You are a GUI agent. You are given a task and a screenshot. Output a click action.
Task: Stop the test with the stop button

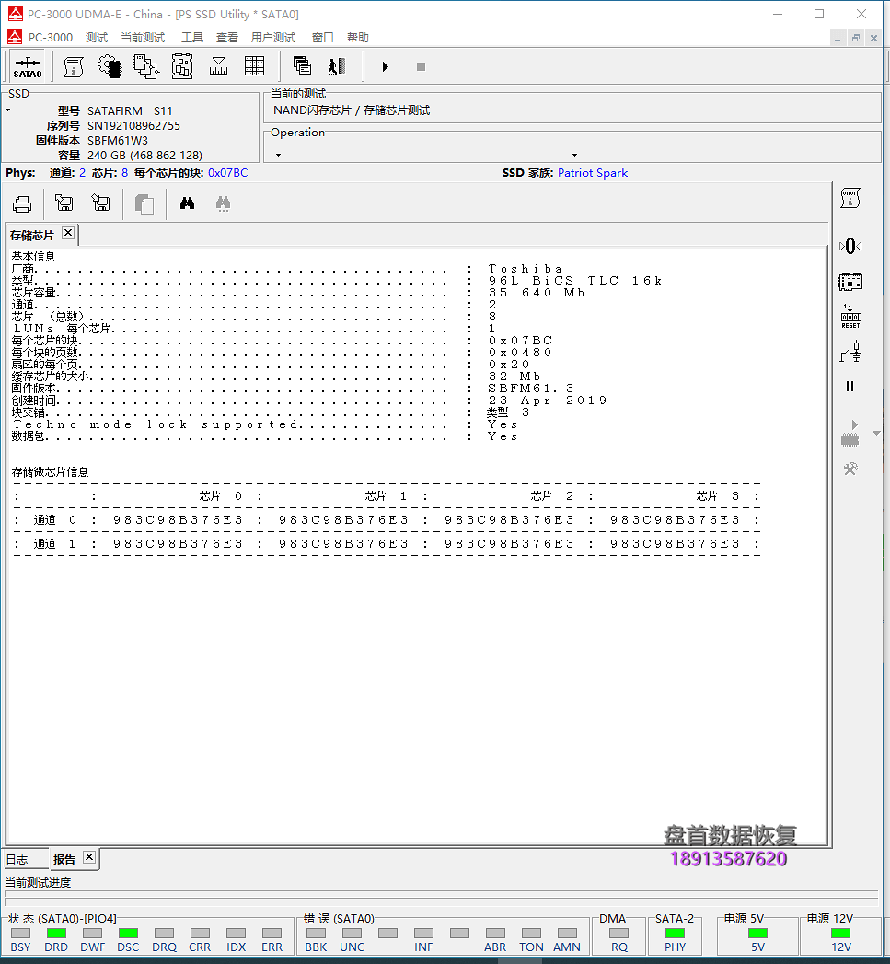tap(421, 66)
